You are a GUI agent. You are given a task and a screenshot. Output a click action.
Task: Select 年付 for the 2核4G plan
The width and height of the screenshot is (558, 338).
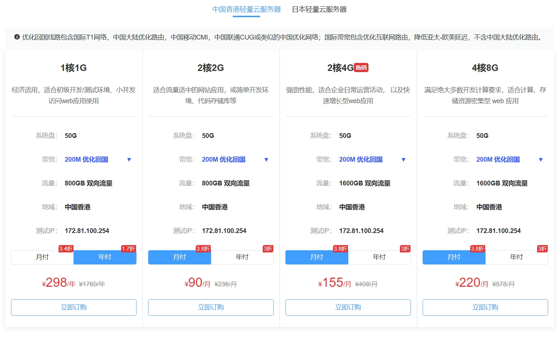coord(379,257)
